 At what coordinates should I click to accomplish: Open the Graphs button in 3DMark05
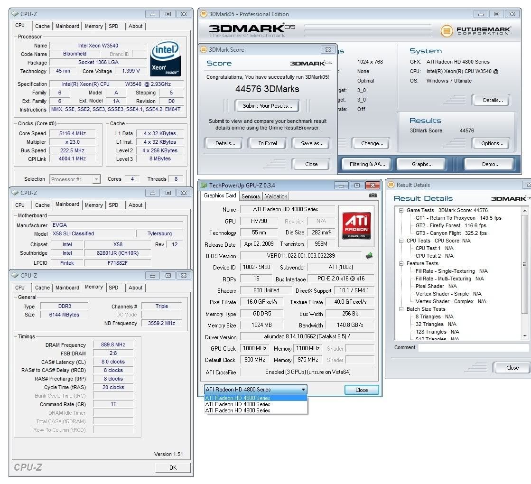tap(422, 164)
